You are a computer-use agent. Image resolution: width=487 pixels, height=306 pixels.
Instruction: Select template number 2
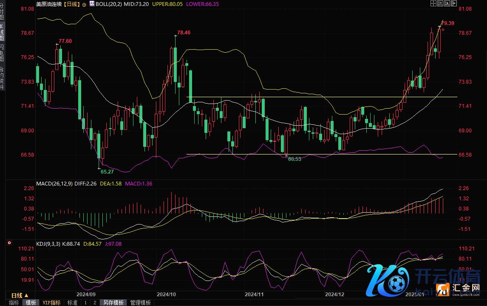(x=95, y=303)
